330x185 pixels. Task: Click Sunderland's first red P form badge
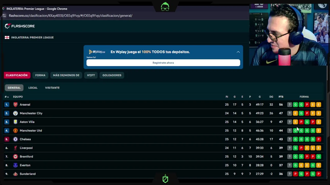[x=295, y=174]
